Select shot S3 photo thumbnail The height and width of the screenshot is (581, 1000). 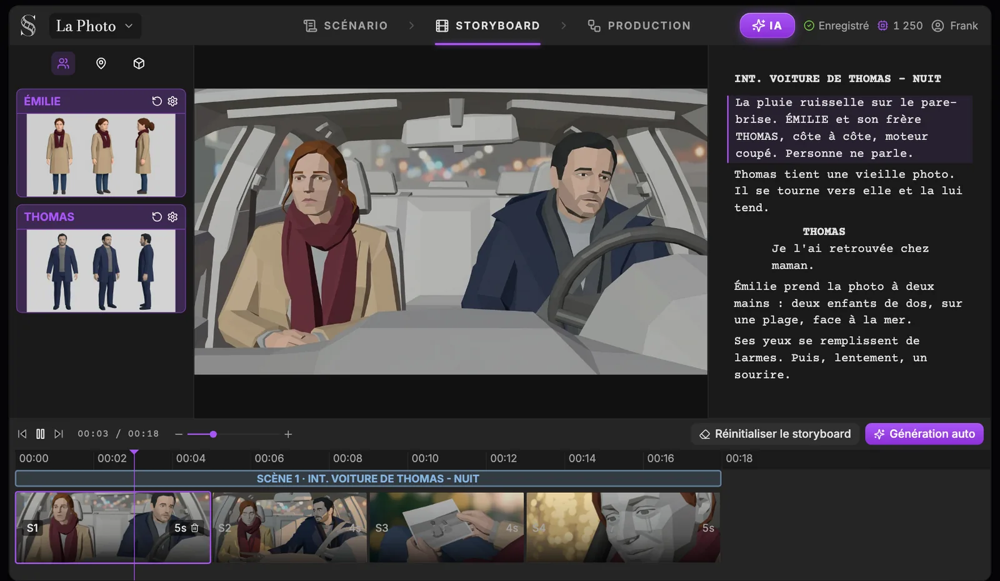pos(447,527)
